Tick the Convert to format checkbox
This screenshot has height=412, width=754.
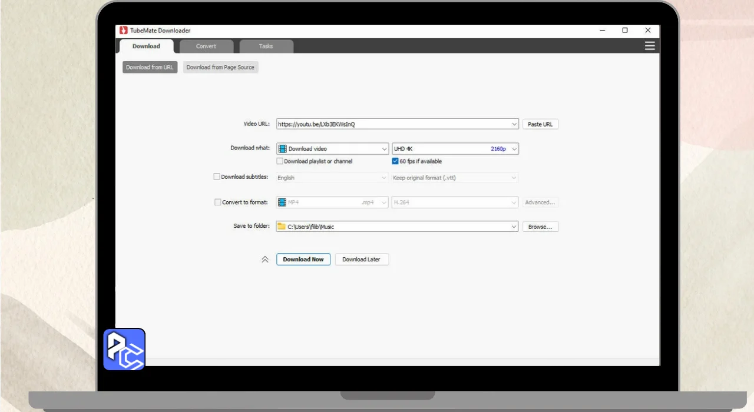[x=217, y=202]
